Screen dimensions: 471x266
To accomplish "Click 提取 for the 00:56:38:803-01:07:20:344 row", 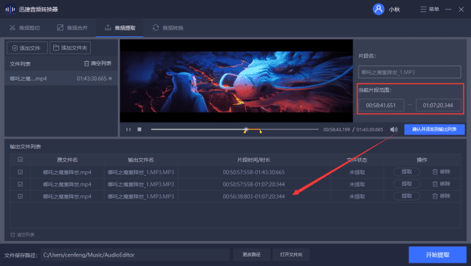I will 406,196.
